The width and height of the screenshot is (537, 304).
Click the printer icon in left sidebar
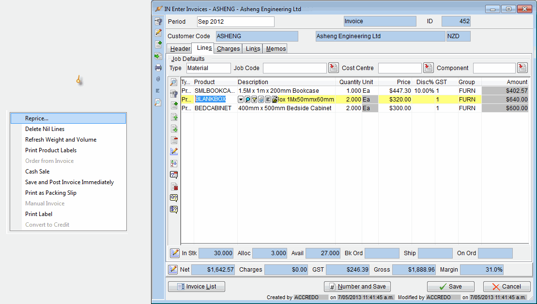pyautogui.click(x=158, y=68)
